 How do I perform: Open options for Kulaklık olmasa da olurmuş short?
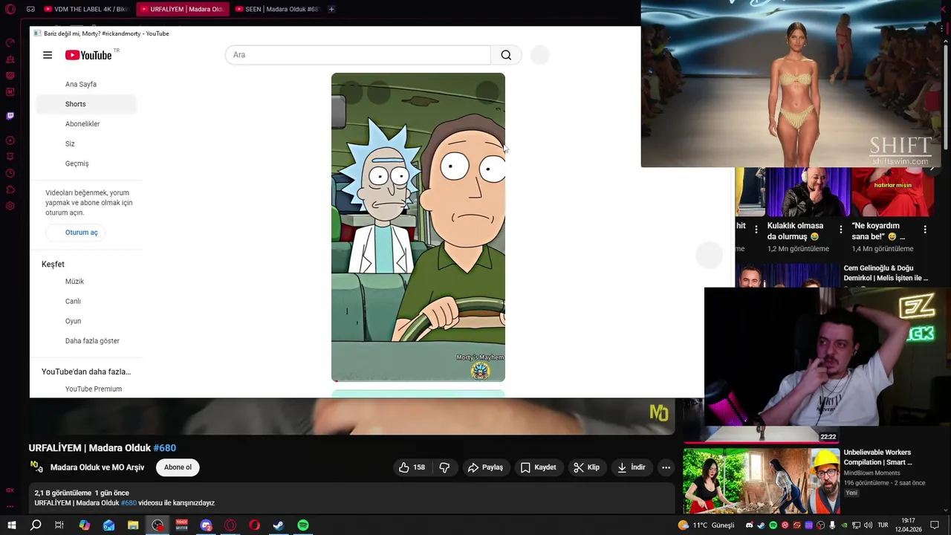(x=840, y=230)
